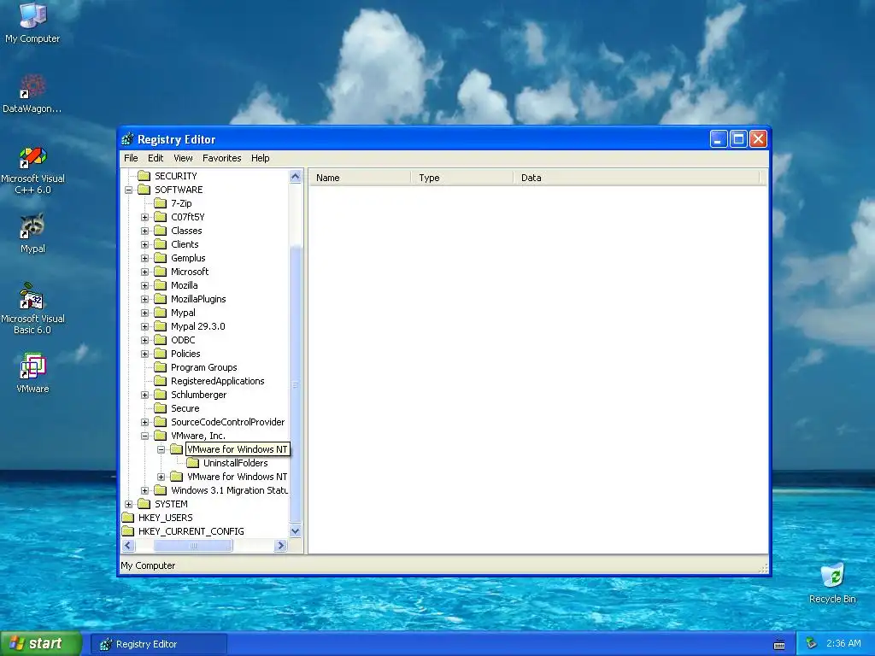Select the UninstallFolders key label

236,463
